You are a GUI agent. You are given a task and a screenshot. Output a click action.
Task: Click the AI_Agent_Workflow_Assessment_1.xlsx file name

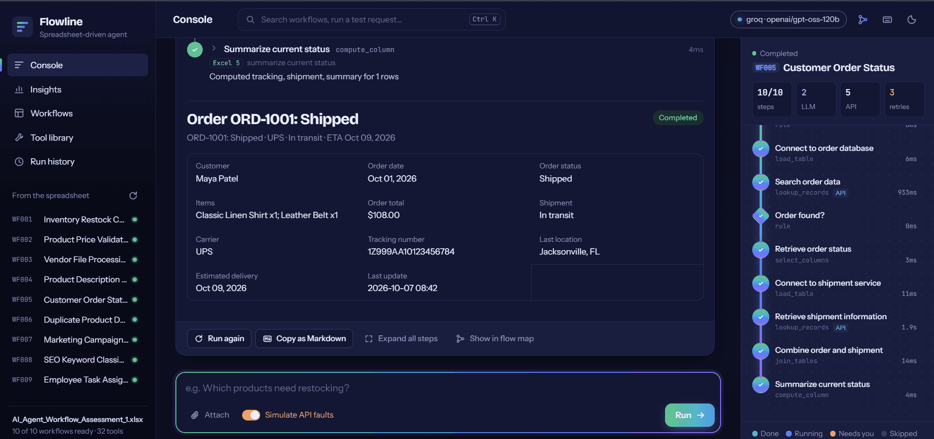pyautogui.click(x=77, y=420)
